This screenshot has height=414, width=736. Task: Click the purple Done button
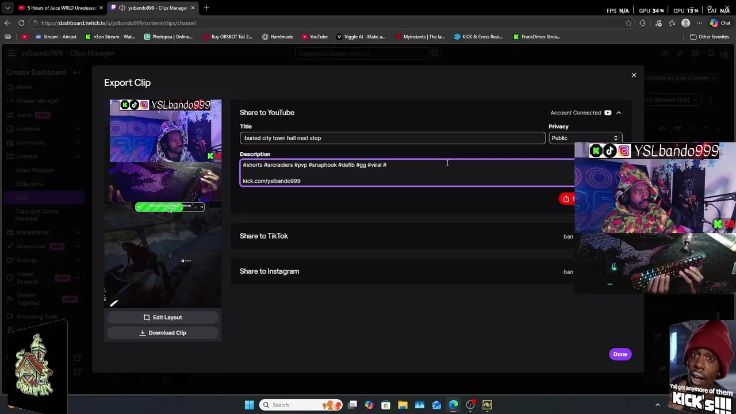coord(620,354)
